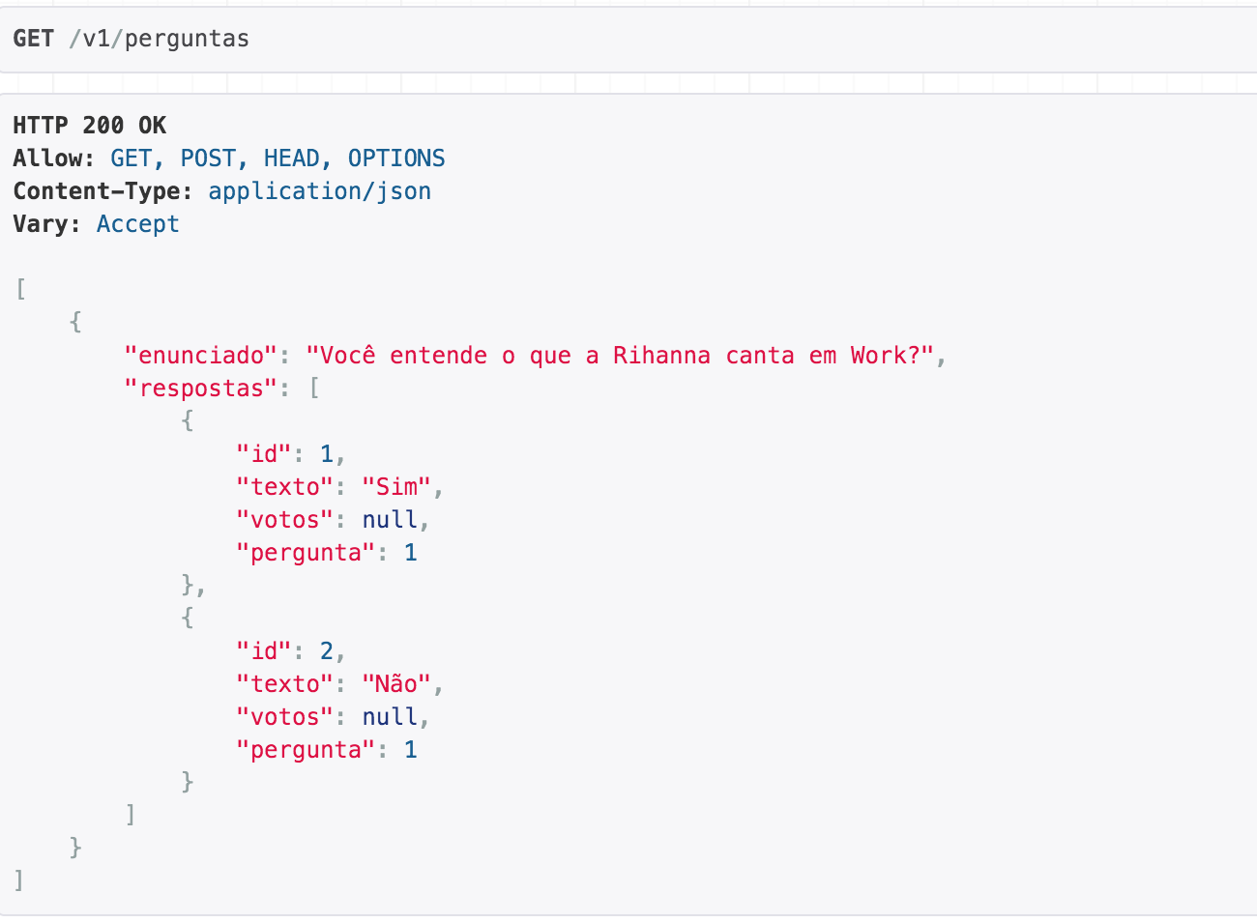Image resolution: width=1257 pixels, height=922 pixels.
Task: Click the "votos" key in the Sim answer
Action: click(285, 520)
